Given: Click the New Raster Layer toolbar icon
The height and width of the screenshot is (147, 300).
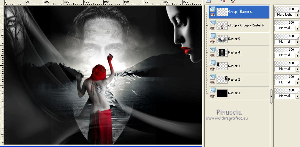Looking at the screenshot, I should [x=209, y=1].
